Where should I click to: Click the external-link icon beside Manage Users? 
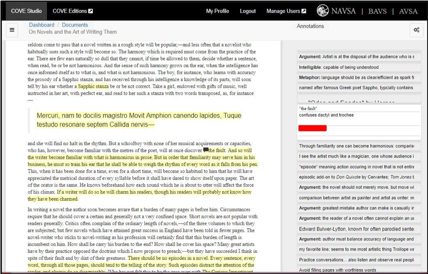click(304, 11)
